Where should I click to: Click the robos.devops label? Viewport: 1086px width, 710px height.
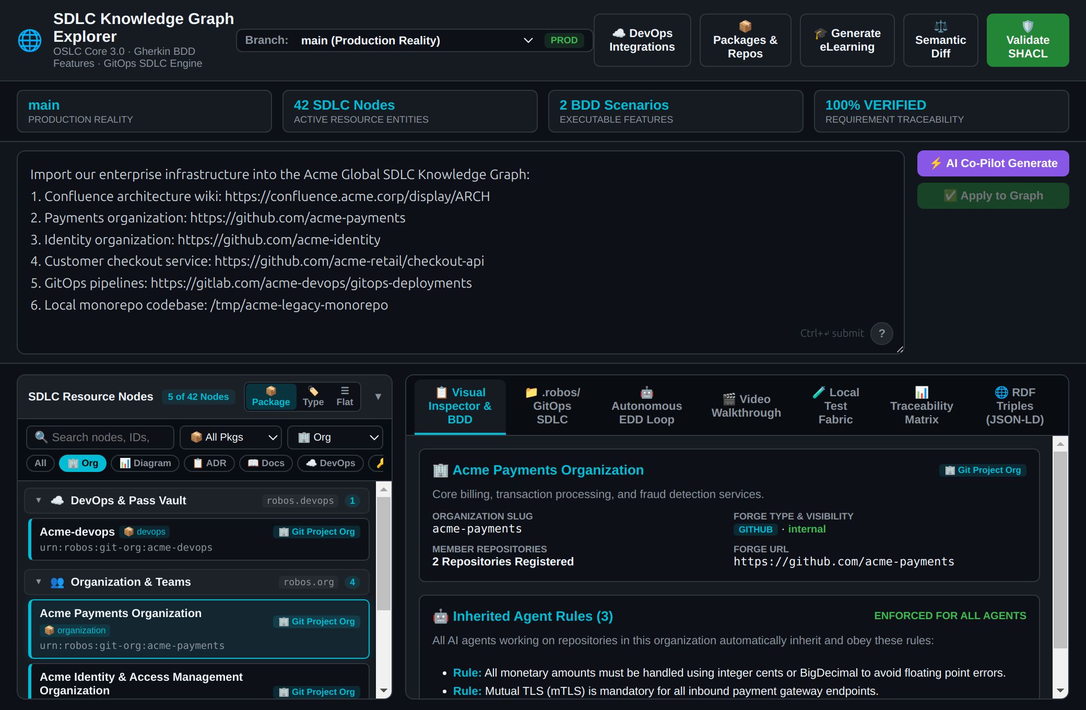[300, 501]
